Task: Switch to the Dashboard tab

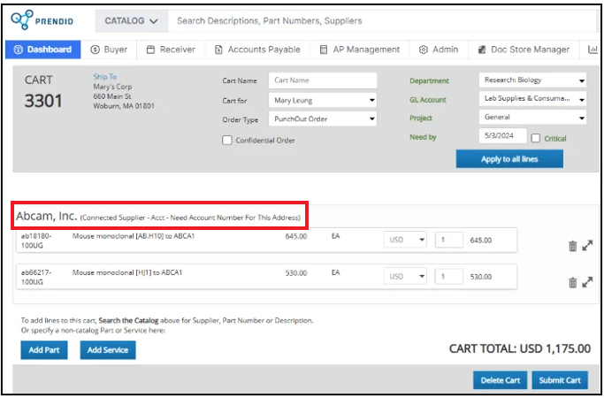Action: [x=42, y=50]
